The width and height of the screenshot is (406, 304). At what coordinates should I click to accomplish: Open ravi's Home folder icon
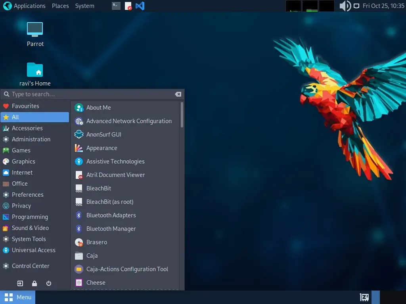coord(35,70)
